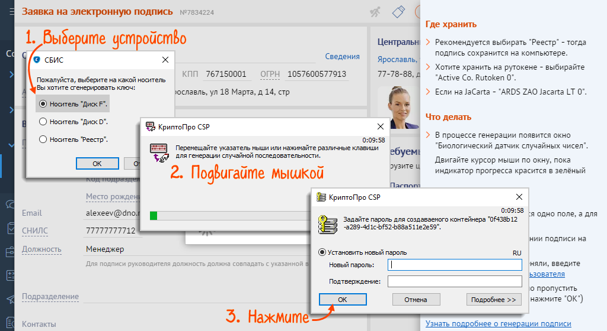Expand details with the "Подробнее >>" button
The height and width of the screenshot is (331, 607).
[x=494, y=299]
